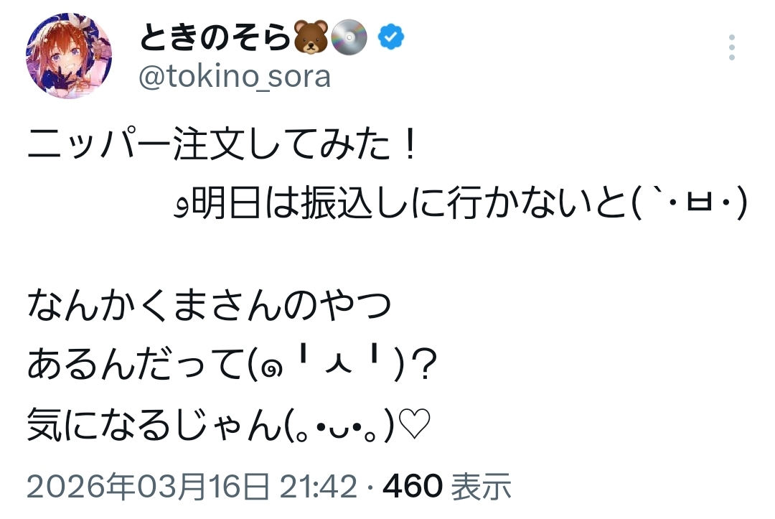The height and width of the screenshot is (519, 775).
Task: Click the 21:42 time in the timestamp
Action: tap(327, 487)
